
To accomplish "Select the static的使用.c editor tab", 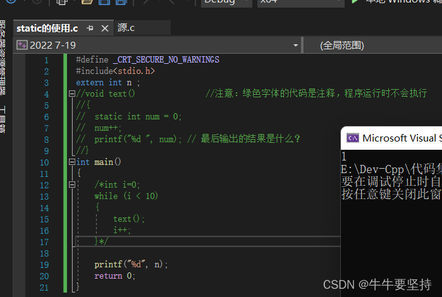I will coord(47,28).
